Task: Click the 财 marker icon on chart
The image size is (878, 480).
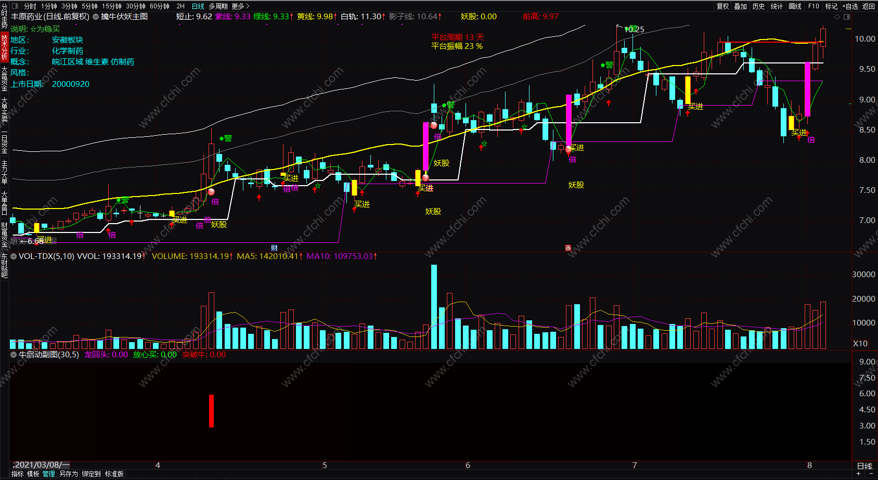Action: [274, 248]
